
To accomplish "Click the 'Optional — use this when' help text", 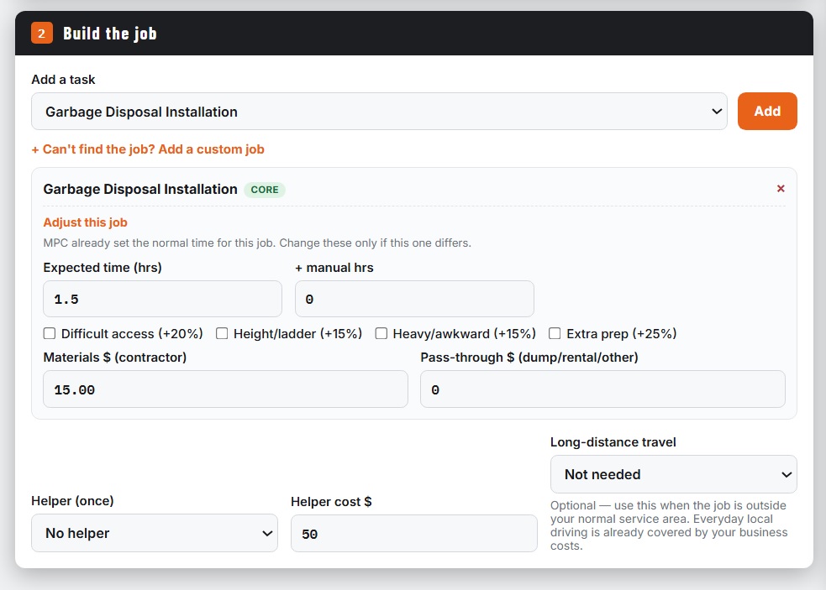I will pyautogui.click(x=669, y=525).
